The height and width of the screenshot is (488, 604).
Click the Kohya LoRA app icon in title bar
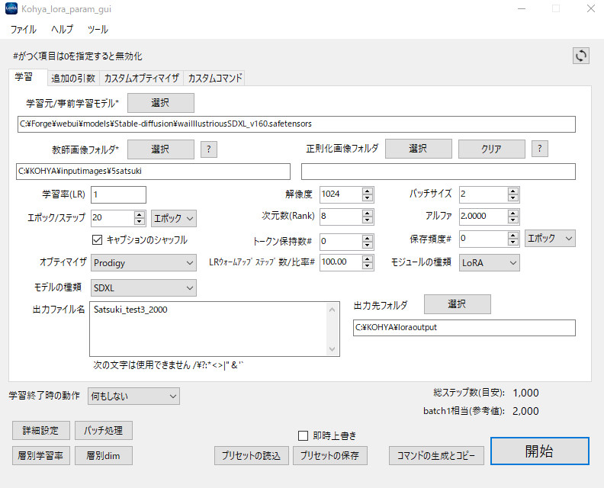[13, 10]
